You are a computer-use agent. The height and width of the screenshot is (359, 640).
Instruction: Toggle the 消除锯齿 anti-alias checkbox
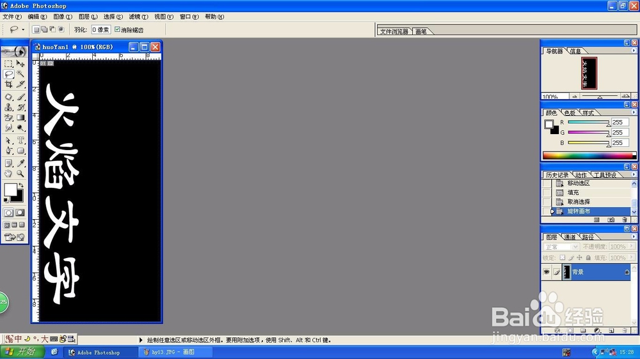118,29
